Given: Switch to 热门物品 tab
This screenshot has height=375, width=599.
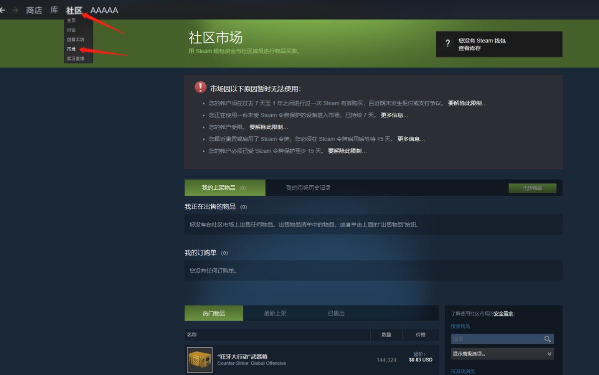Looking at the screenshot, I should pos(214,313).
